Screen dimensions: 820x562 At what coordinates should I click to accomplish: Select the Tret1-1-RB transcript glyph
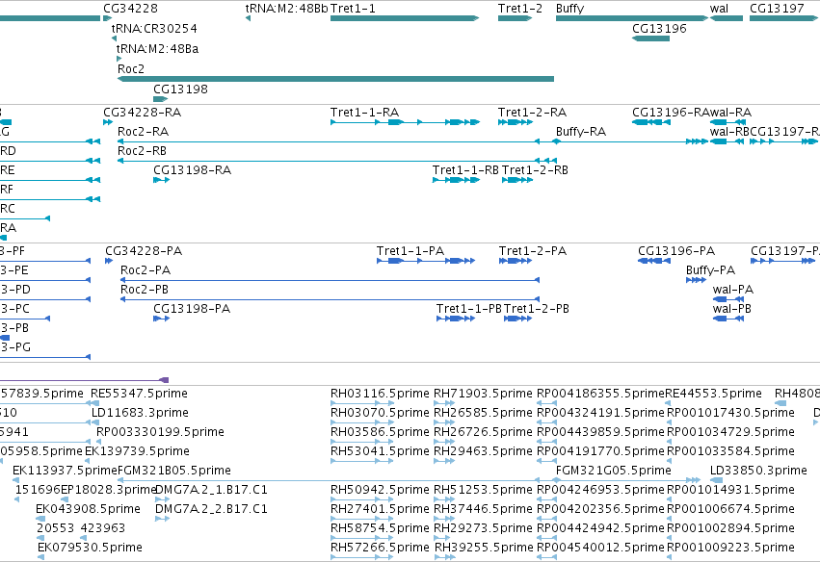pos(456,180)
